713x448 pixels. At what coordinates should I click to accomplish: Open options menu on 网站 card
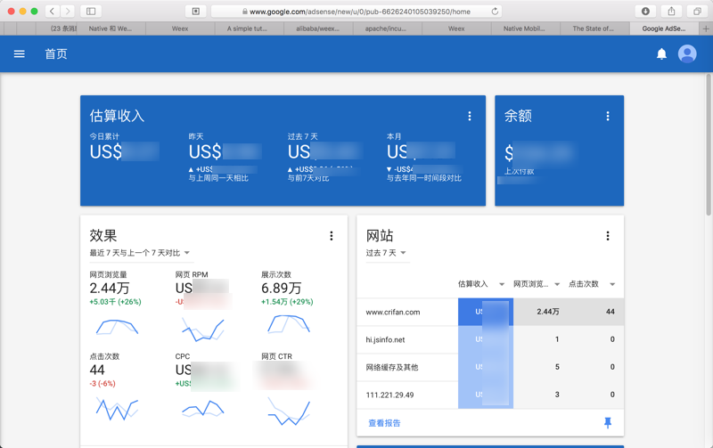tap(608, 235)
